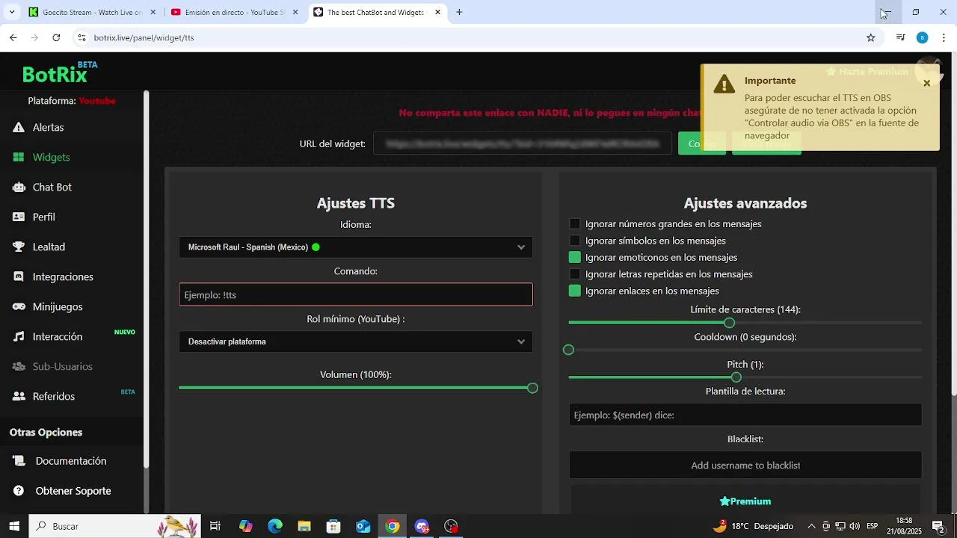Disable ignorar emoticonos en los mensajes

point(574,258)
